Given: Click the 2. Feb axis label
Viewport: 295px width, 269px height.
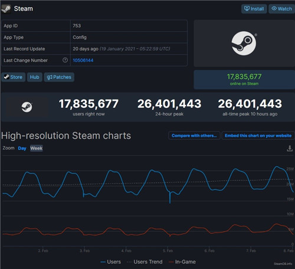Looking at the screenshot, I should (43, 251).
